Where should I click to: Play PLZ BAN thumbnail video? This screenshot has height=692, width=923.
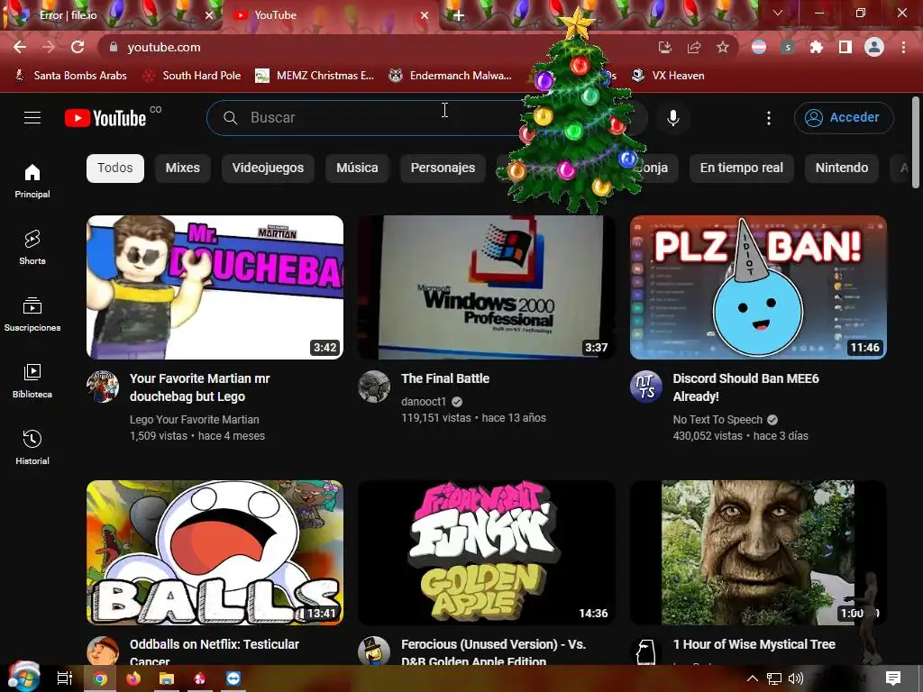pos(758,287)
